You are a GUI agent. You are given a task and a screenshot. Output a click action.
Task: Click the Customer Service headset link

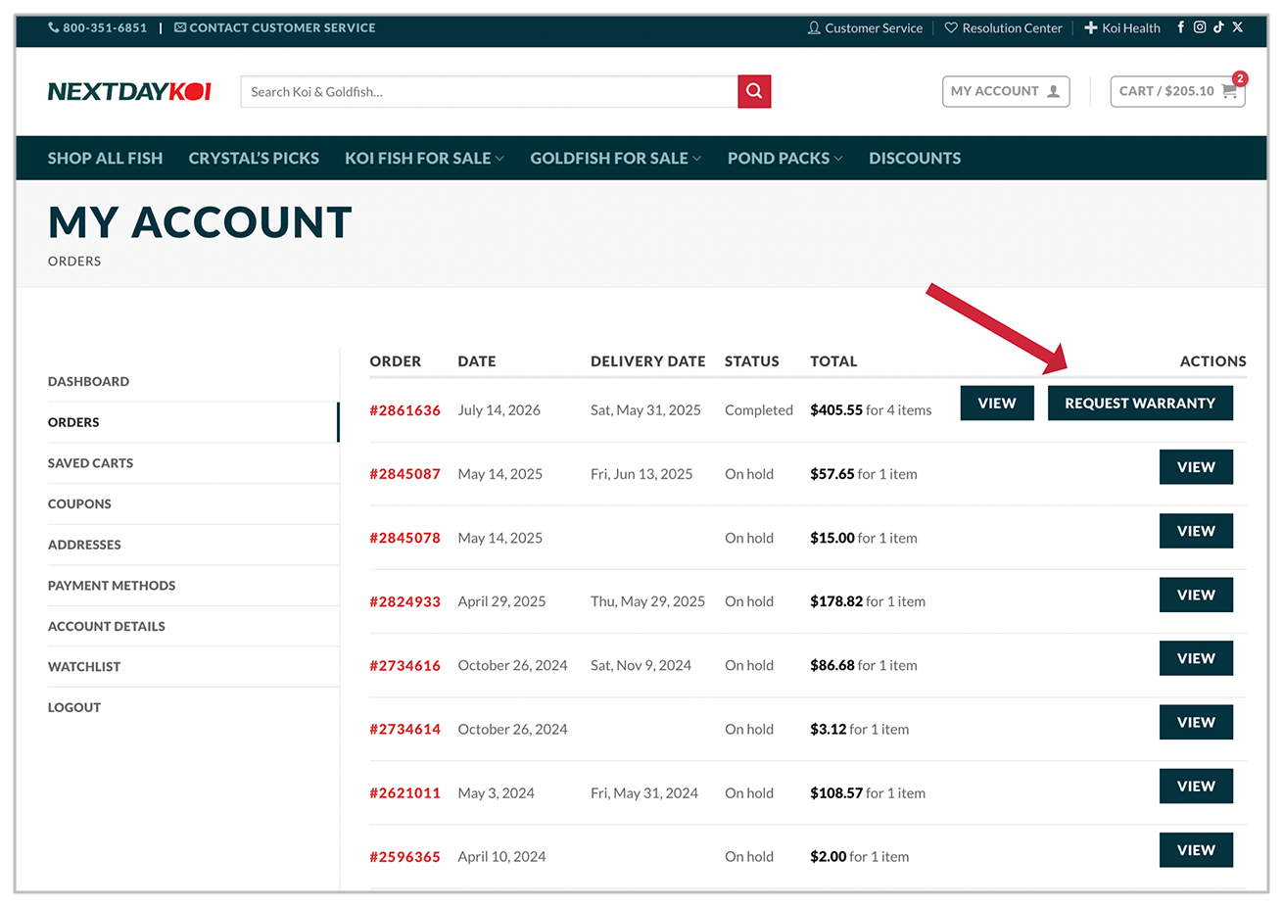(x=865, y=27)
